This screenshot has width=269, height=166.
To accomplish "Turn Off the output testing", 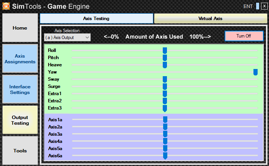I will [x=244, y=36].
